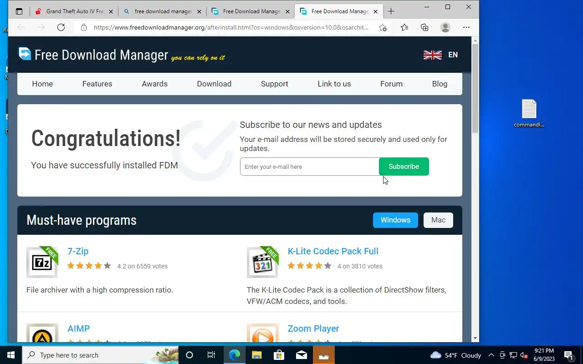Open a new browser tab
This screenshot has width=583, height=364.
coord(391,11)
